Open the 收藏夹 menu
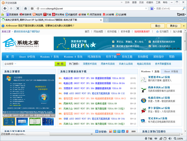 click(150, 2)
